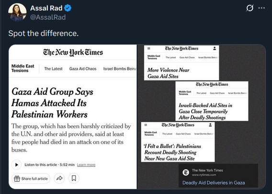Open the Deadly Aid Deliveries in Gaza link
Image resolution: width=272 pixels, height=194 pixels.
[x=214, y=183]
